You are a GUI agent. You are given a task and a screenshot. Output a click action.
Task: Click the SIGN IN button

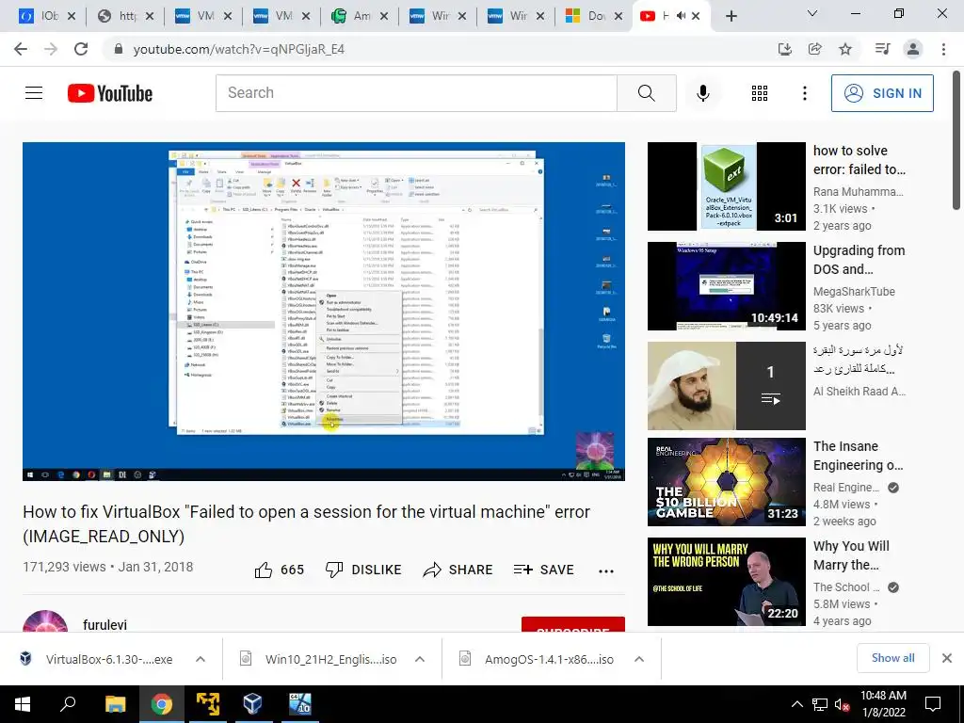pyautogui.click(x=882, y=93)
